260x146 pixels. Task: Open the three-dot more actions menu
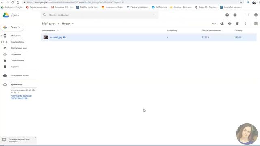click(x=245, y=24)
